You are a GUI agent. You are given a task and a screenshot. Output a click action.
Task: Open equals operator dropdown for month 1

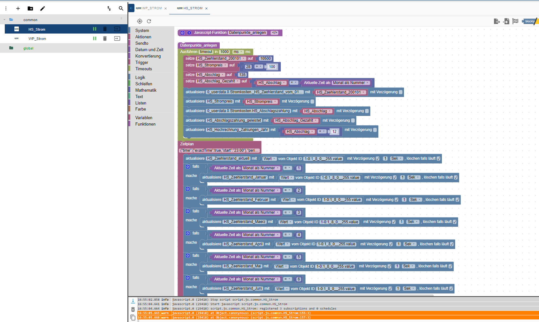coord(288,168)
